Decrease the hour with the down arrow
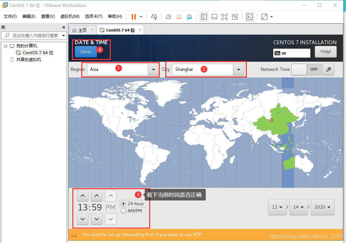Screen dimensions: 346x243 [x=83, y=219]
